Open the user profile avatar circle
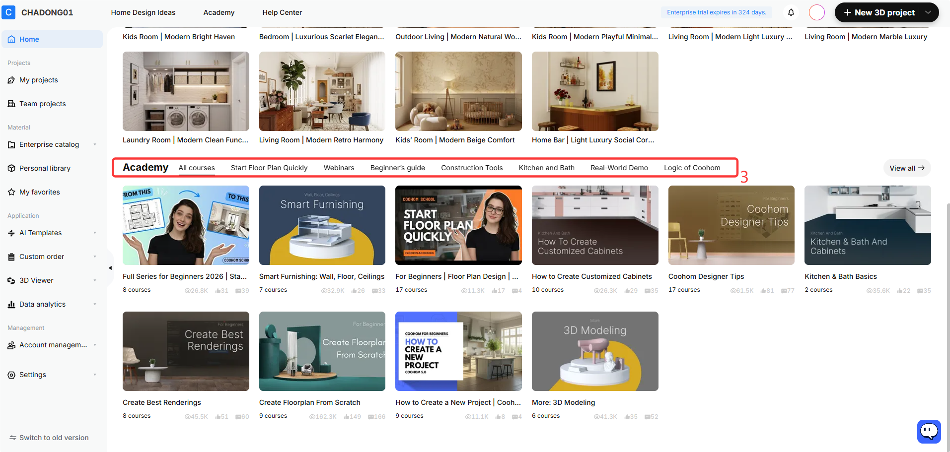This screenshot has width=950, height=452. pyautogui.click(x=817, y=12)
